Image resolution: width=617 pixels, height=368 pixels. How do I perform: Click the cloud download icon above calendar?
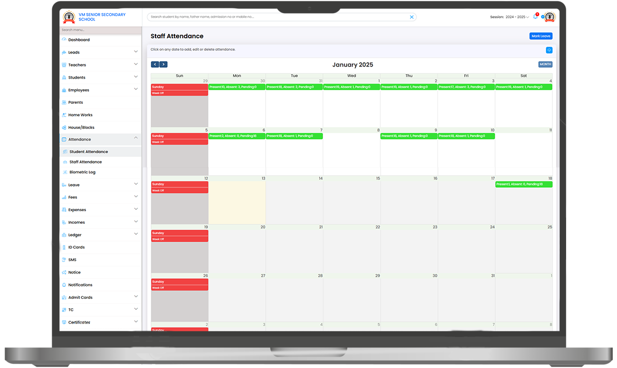click(549, 49)
